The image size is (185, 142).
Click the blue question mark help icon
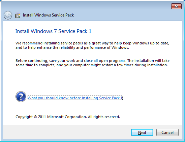coord(21,97)
